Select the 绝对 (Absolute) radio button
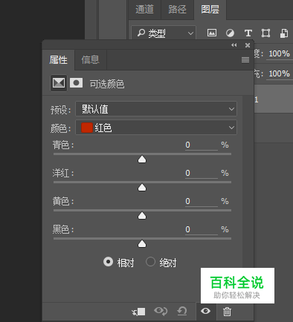The height and width of the screenshot is (322, 293). point(150,262)
